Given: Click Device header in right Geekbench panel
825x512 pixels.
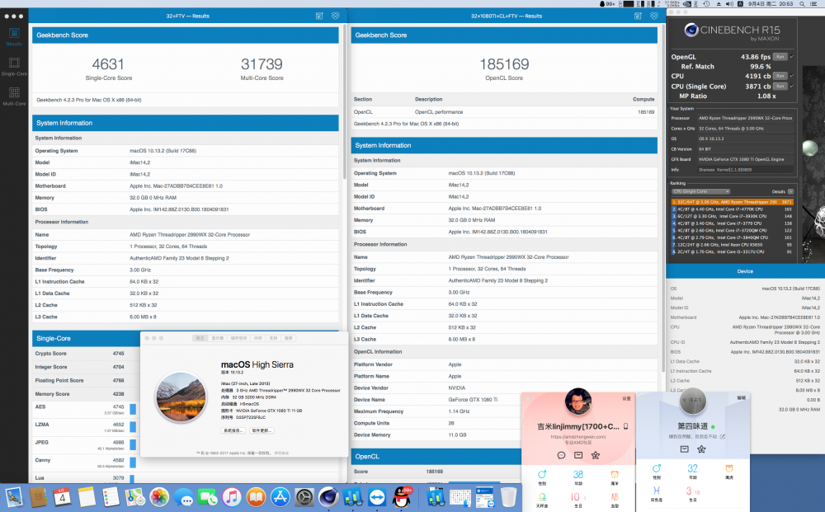Looking at the screenshot, I should point(745,271).
